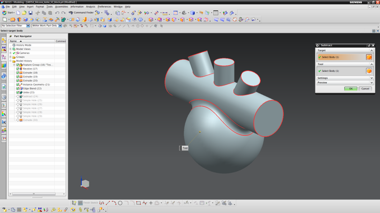Viewport: 380px width, 213px height.
Task: Click the WCS orientation cube in viewport
Action: [85, 184]
